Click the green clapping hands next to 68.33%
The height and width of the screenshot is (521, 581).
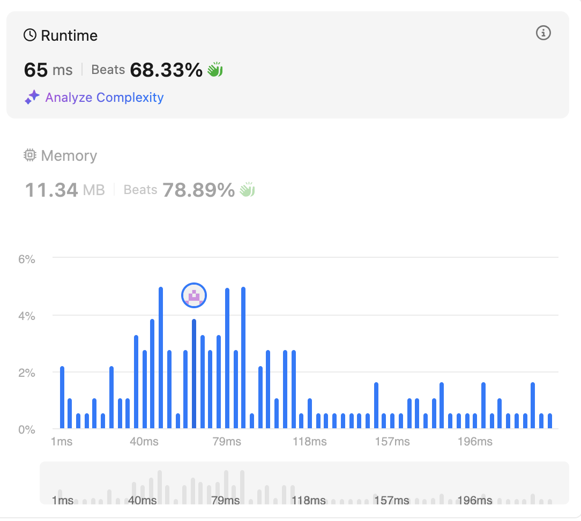(215, 70)
